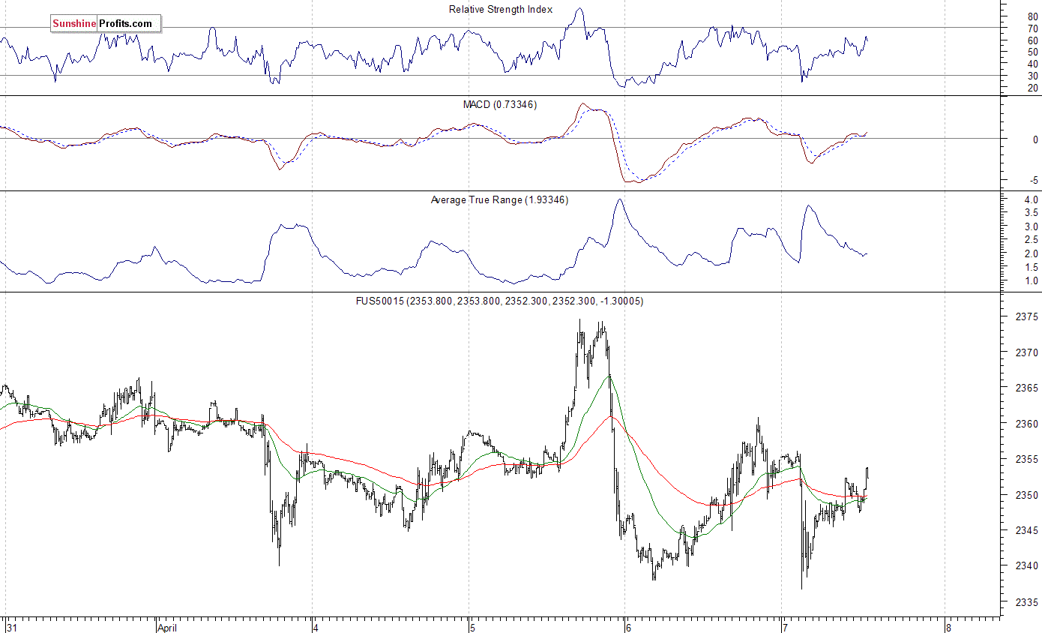The image size is (1042, 633).
Task: Click the 2350 price axis label
Action: click(x=1026, y=495)
